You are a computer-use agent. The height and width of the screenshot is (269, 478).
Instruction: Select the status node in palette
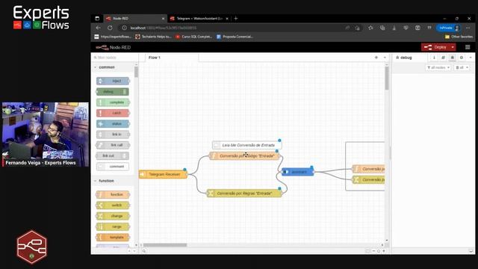coord(113,124)
